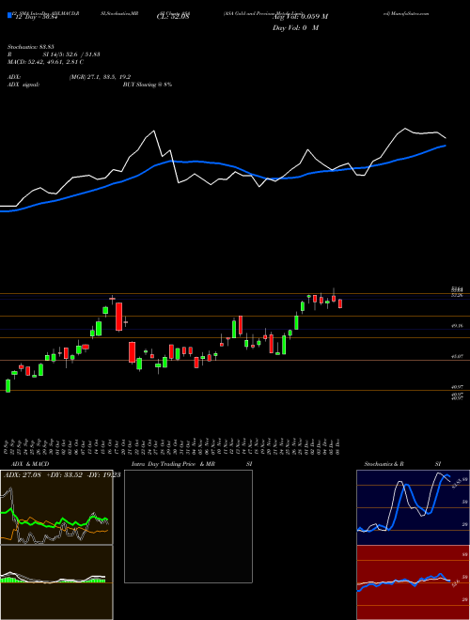Open the ADX indicator chart panel

point(56,507)
